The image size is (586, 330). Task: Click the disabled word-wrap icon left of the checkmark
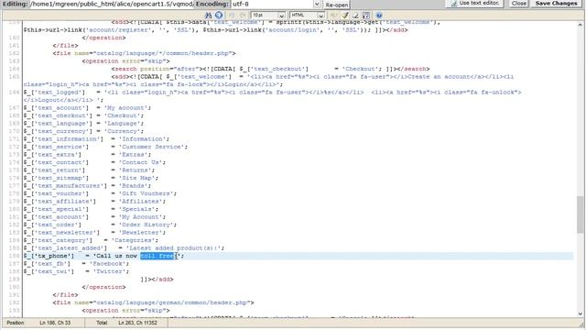[x=334, y=16]
